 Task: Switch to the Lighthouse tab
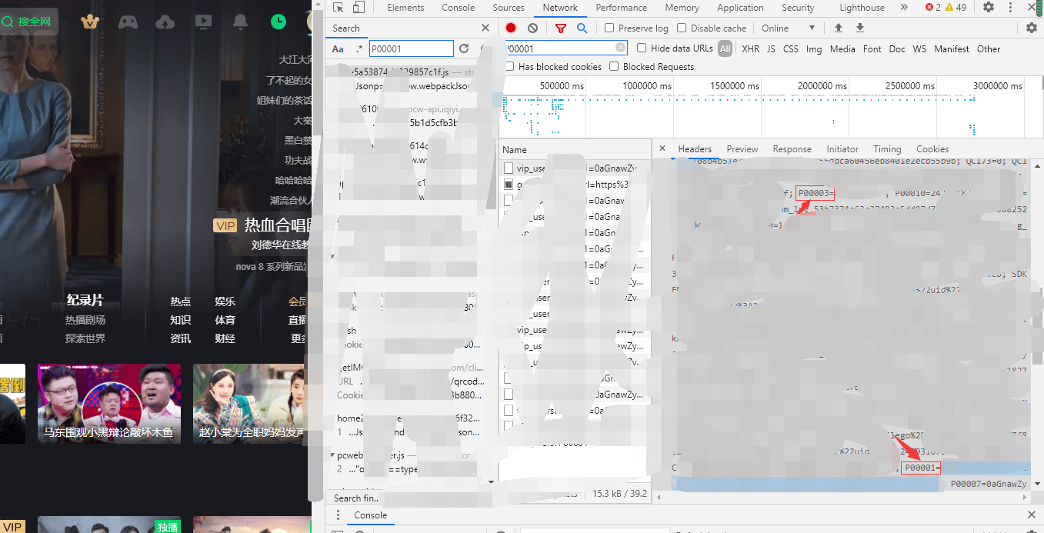coord(862,8)
